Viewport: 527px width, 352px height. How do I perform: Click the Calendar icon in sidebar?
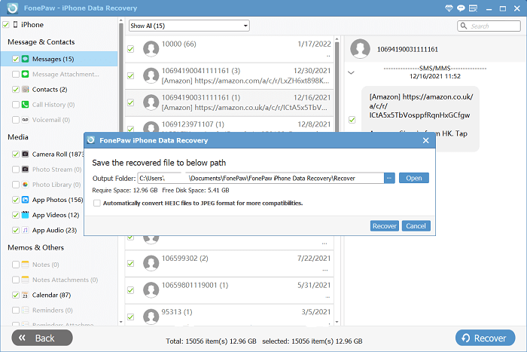tap(25, 295)
